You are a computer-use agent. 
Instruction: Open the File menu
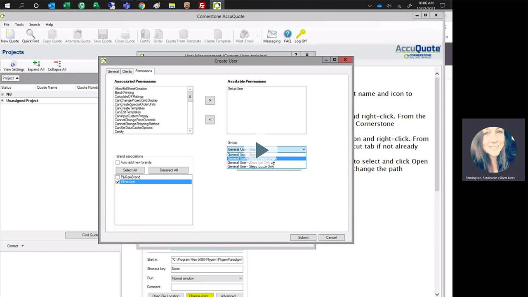tap(7, 25)
